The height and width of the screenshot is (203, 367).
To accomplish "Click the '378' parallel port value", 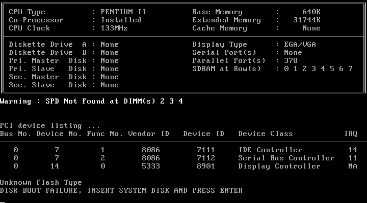I will point(291,60).
